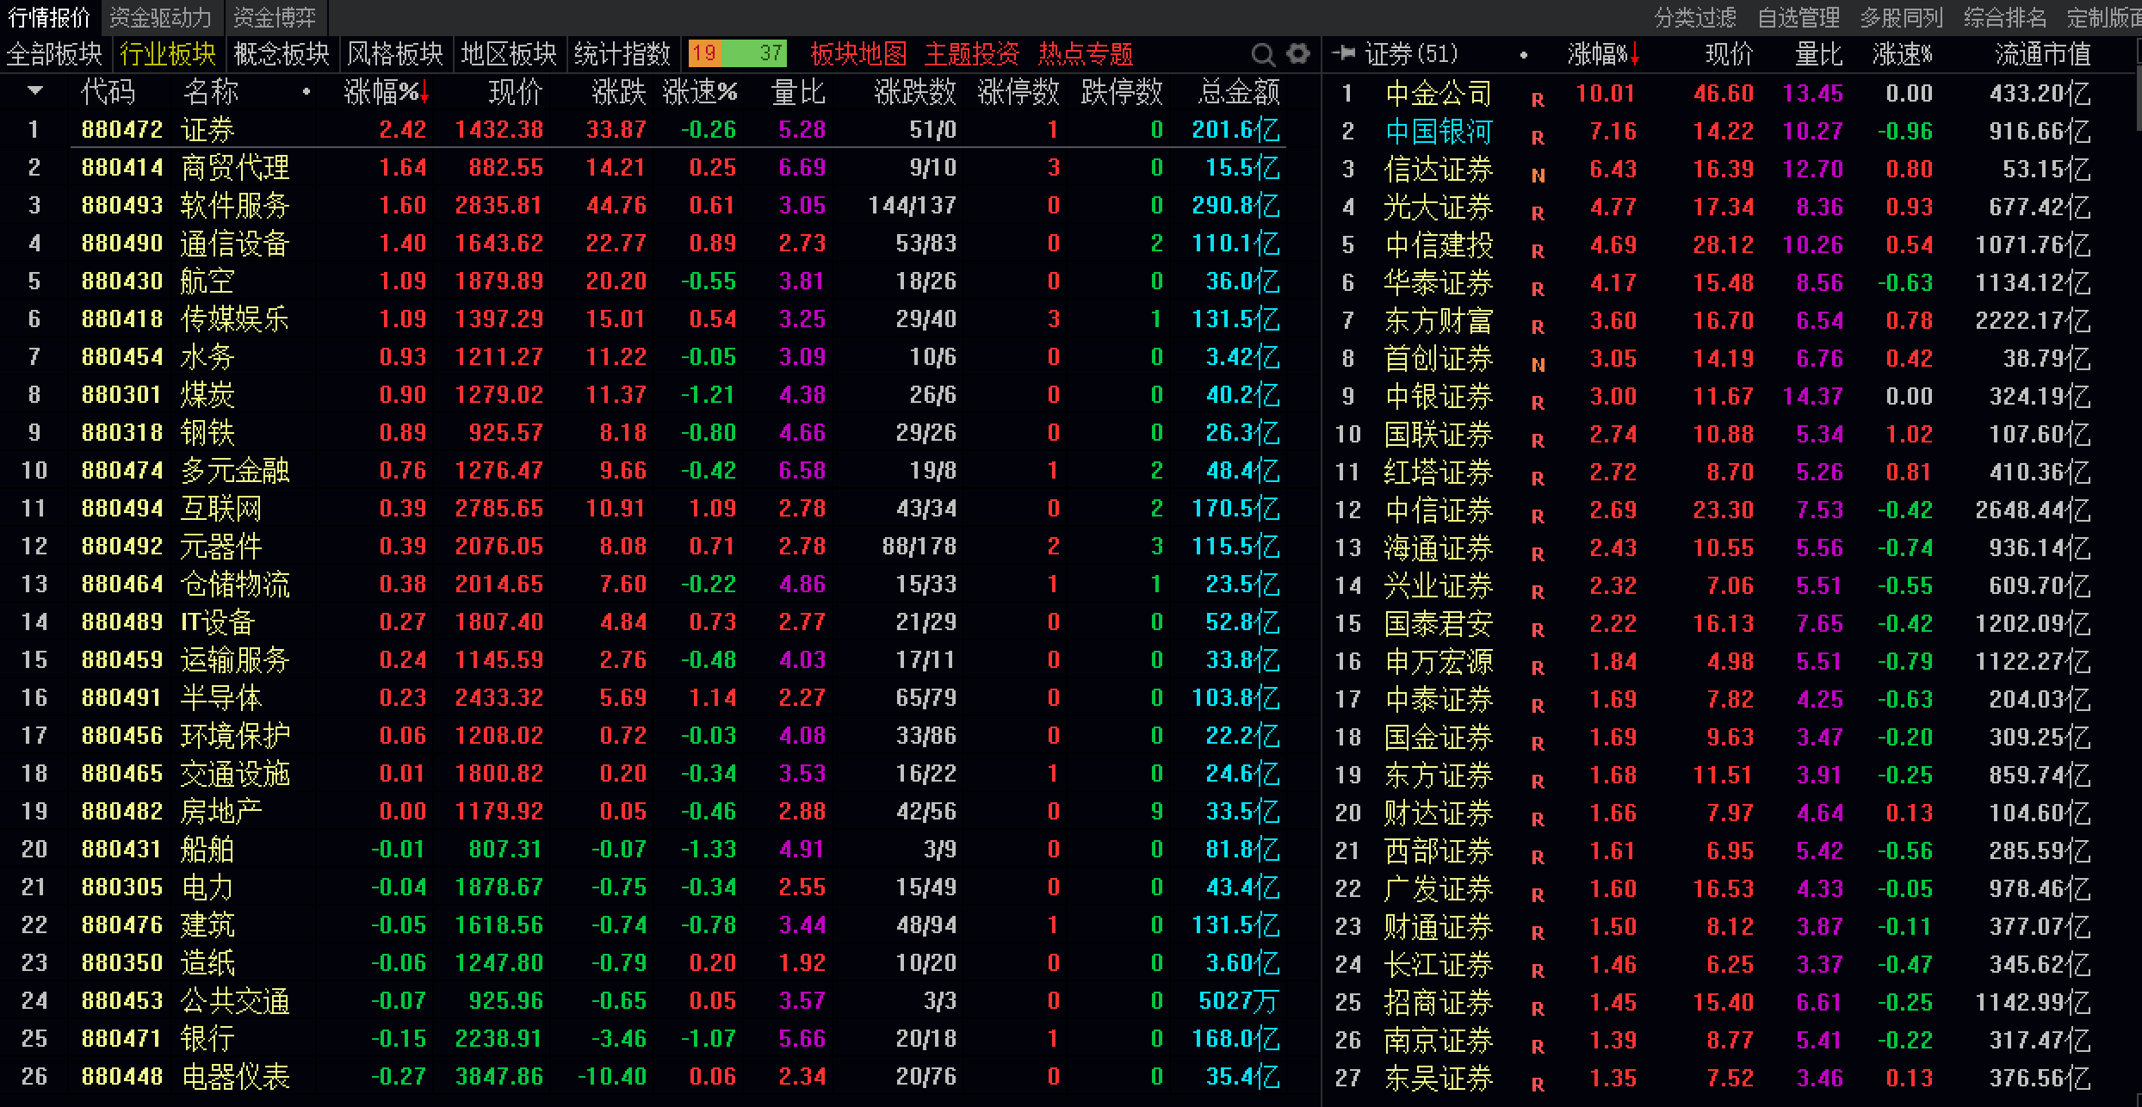Image resolution: width=2142 pixels, height=1107 pixels.
Task: Select the 风格板块 tab
Action: [395, 54]
